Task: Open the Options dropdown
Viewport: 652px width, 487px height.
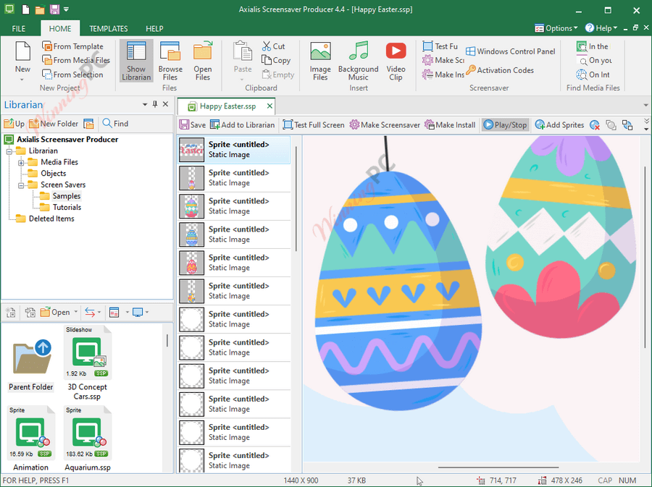Action: coord(556,28)
